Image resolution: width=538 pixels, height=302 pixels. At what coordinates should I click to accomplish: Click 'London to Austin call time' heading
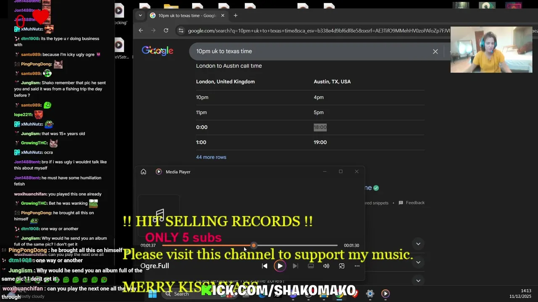click(229, 66)
